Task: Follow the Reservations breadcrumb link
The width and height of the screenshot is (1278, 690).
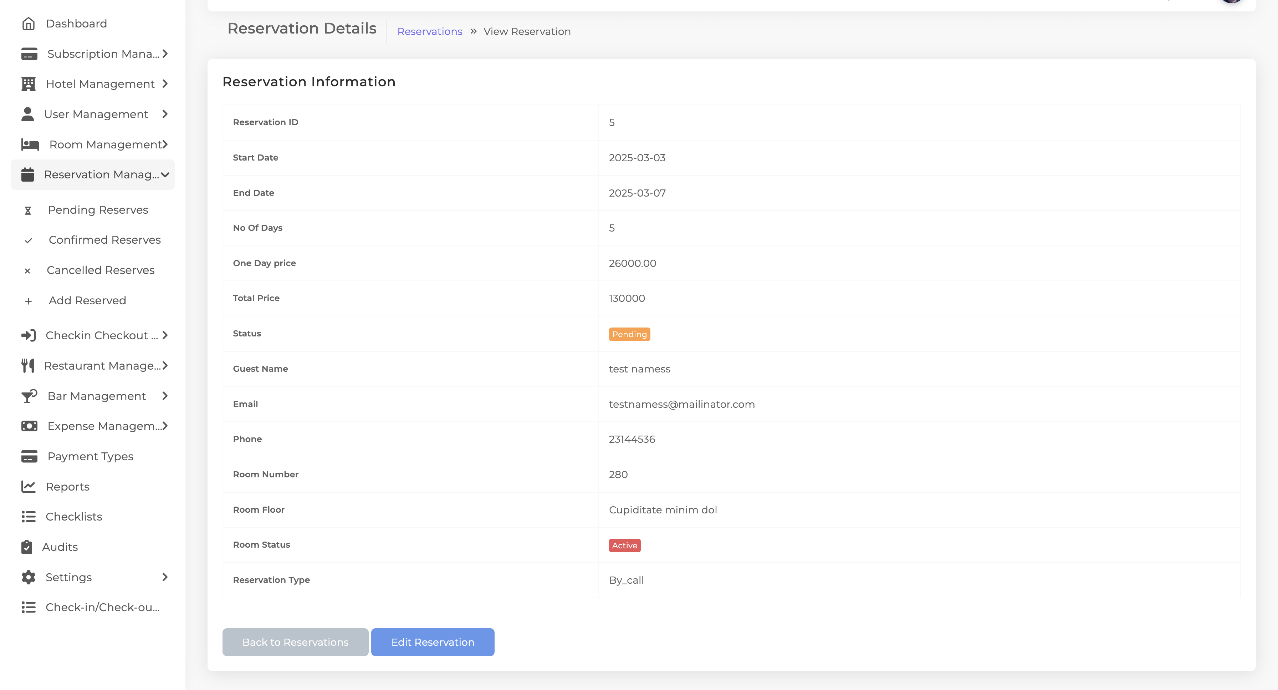Action: click(430, 32)
